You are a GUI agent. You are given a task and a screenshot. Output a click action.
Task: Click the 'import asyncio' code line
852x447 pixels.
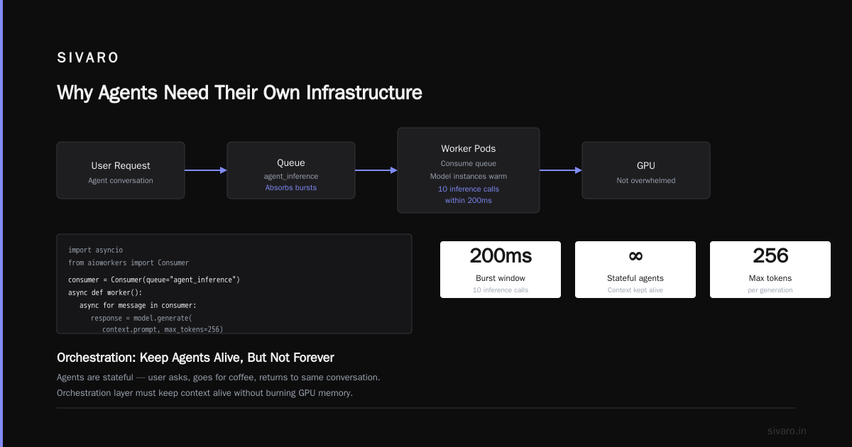(x=95, y=250)
